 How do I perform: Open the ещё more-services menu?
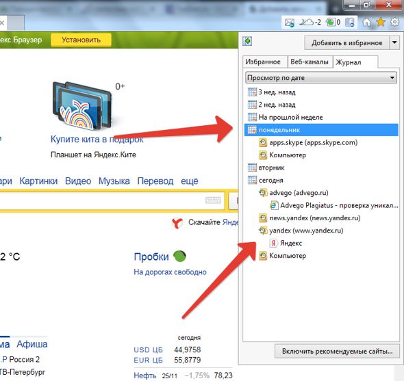(190, 181)
